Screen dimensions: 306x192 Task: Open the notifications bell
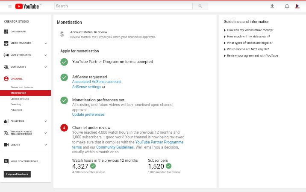287,6
